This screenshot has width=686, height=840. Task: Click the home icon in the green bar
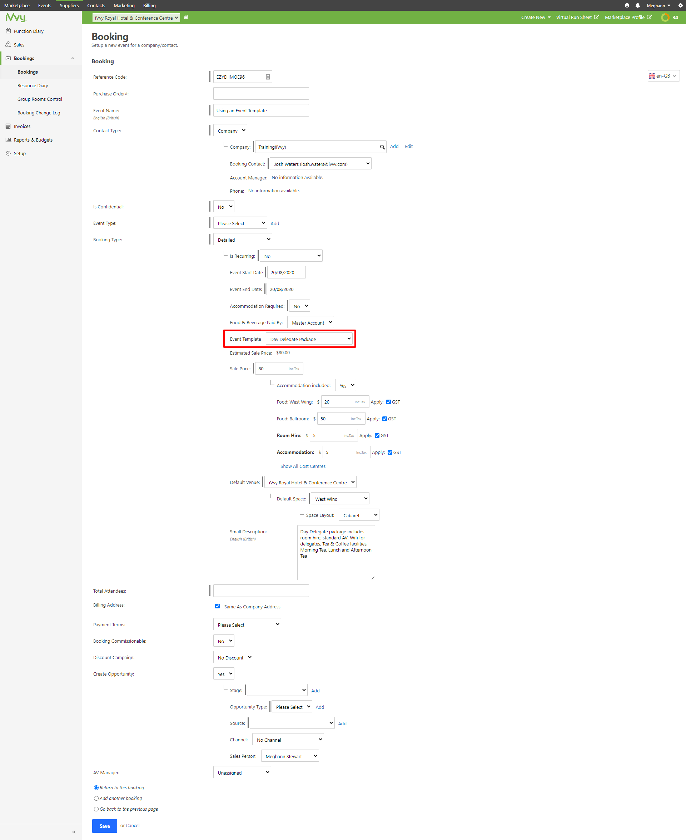(x=186, y=18)
